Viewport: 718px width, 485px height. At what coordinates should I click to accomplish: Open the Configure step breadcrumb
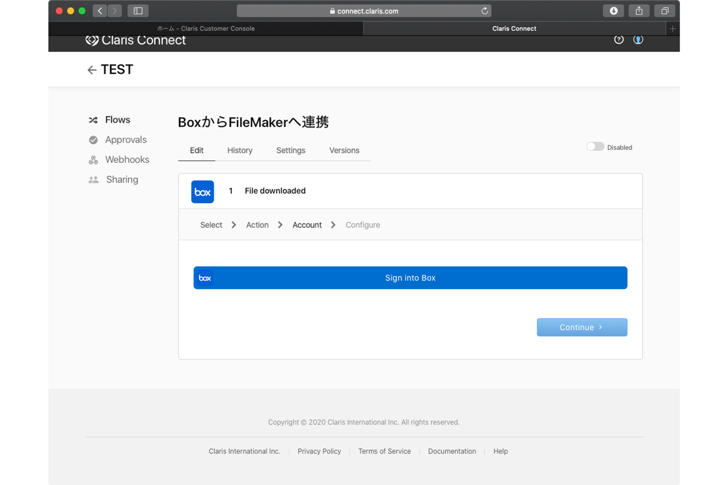pos(363,225)
